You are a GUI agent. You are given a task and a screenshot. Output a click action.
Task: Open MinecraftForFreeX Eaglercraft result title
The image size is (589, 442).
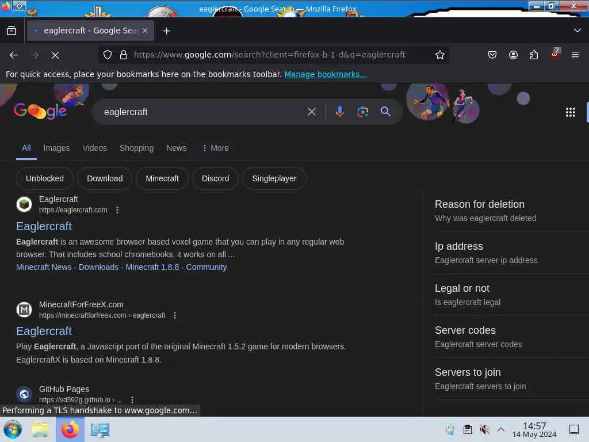(44, 331)
